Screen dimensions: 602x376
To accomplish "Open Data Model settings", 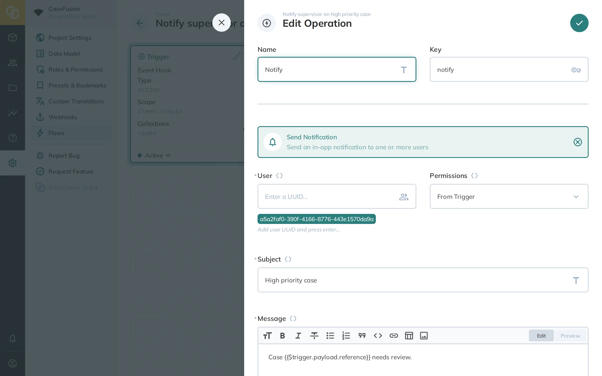I will click(71, 53).
